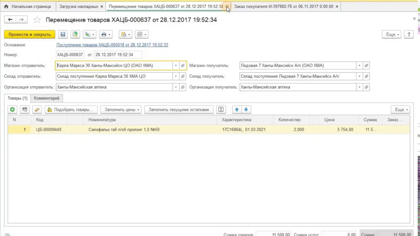Move row up with blue arrow
The image size is (420, 236).
(x=237, y=109)
